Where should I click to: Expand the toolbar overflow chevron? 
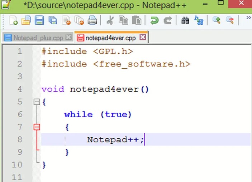pos(249,18)
